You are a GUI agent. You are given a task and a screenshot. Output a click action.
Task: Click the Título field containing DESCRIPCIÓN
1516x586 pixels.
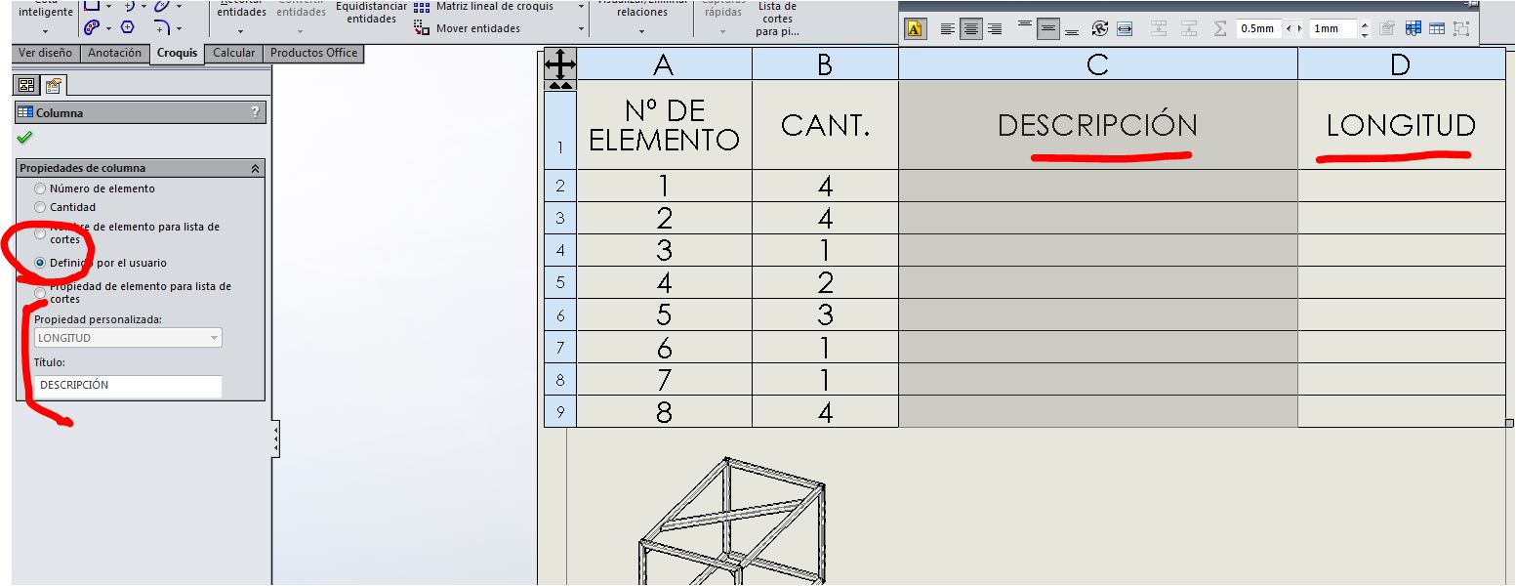(x=128, y=386)
